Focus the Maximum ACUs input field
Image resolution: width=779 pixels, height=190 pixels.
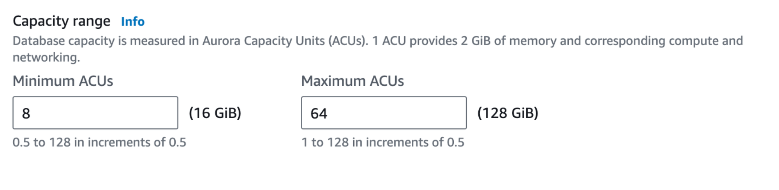tap(384, 113)
